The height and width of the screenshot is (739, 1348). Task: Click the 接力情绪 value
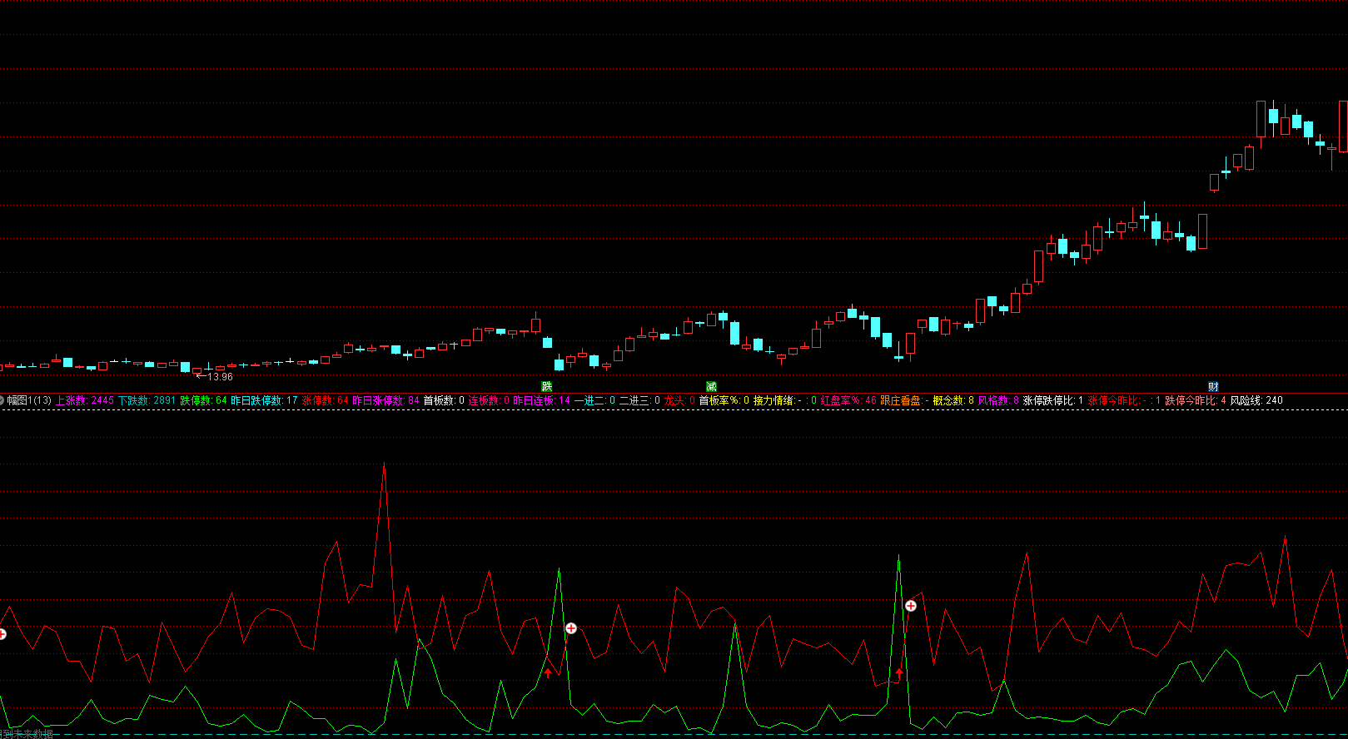coord(785,400)
